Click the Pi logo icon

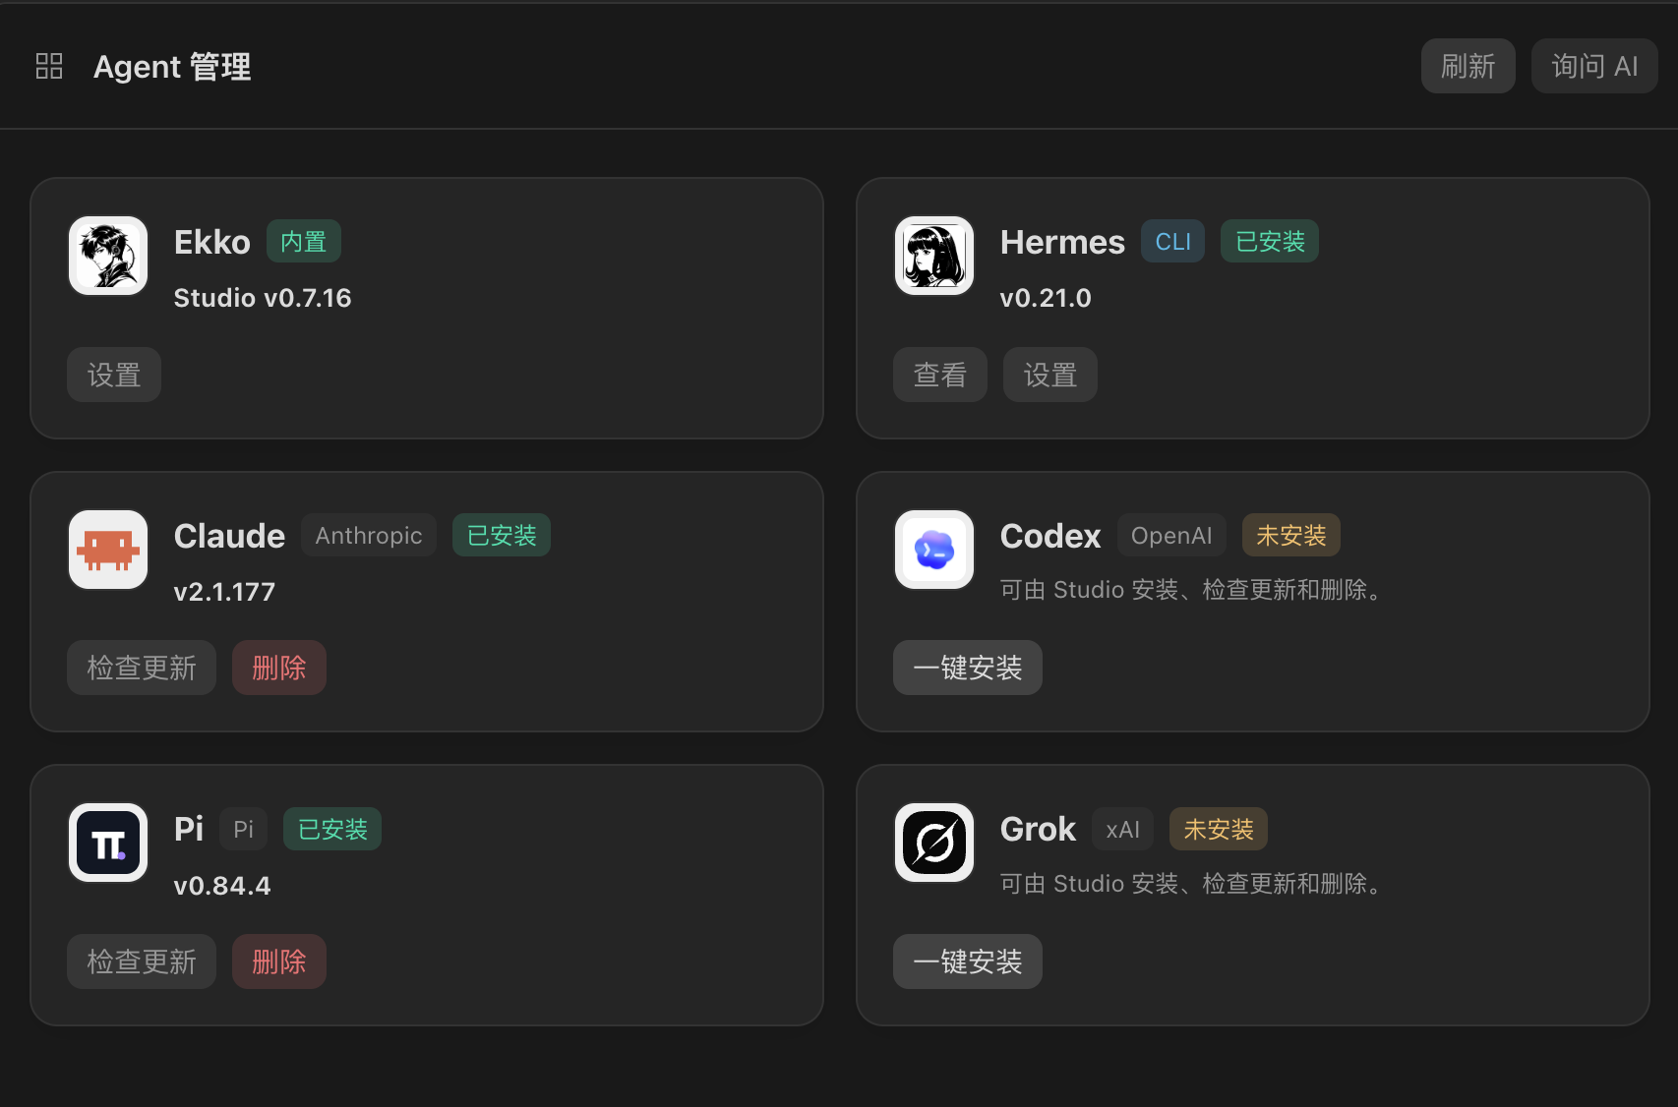pyautogui.click(x=108, y=843)
